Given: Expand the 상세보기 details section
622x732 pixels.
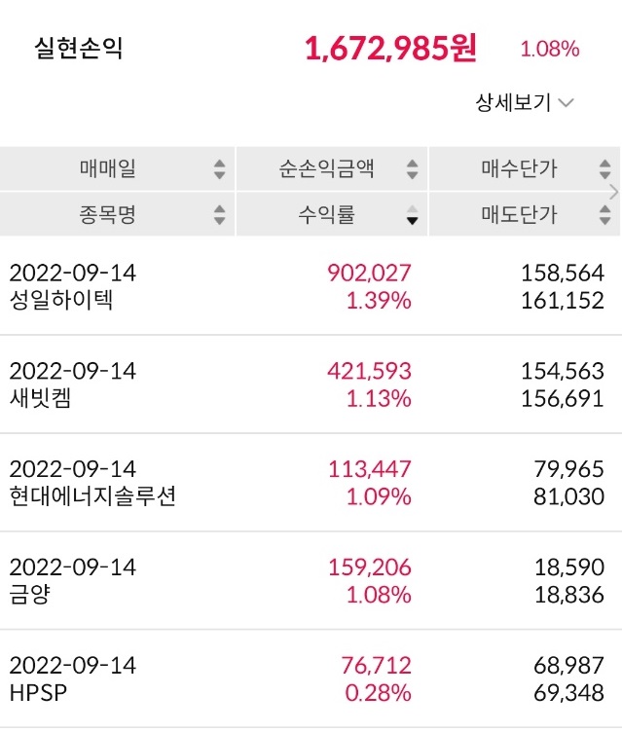Looking at the screenshot, I should [524, 102].
